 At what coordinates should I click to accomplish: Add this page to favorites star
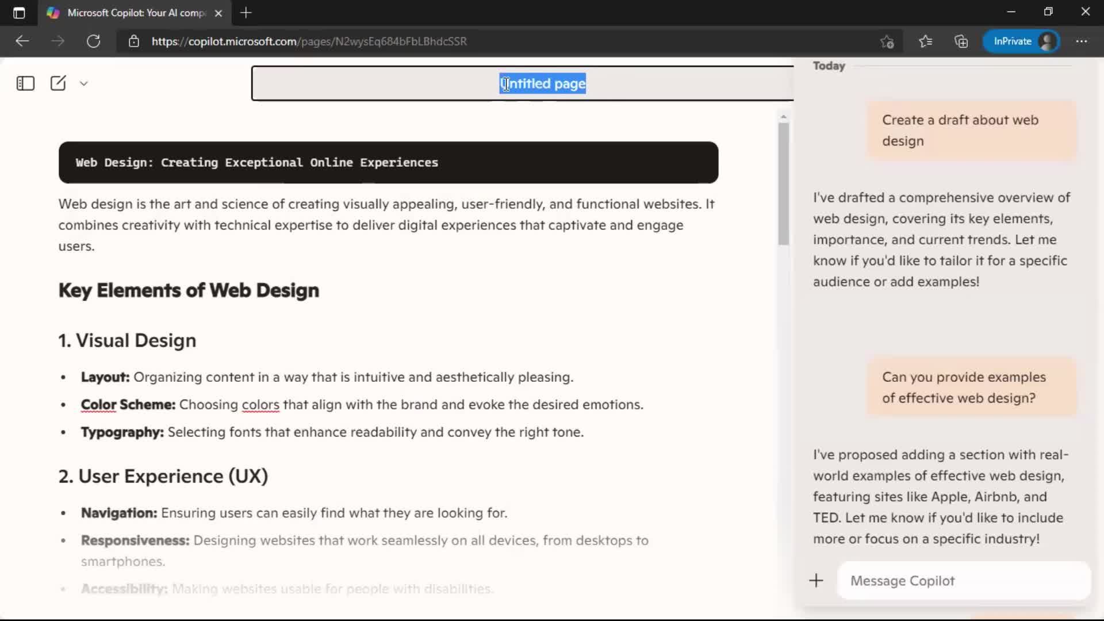[x=887, y=41]
